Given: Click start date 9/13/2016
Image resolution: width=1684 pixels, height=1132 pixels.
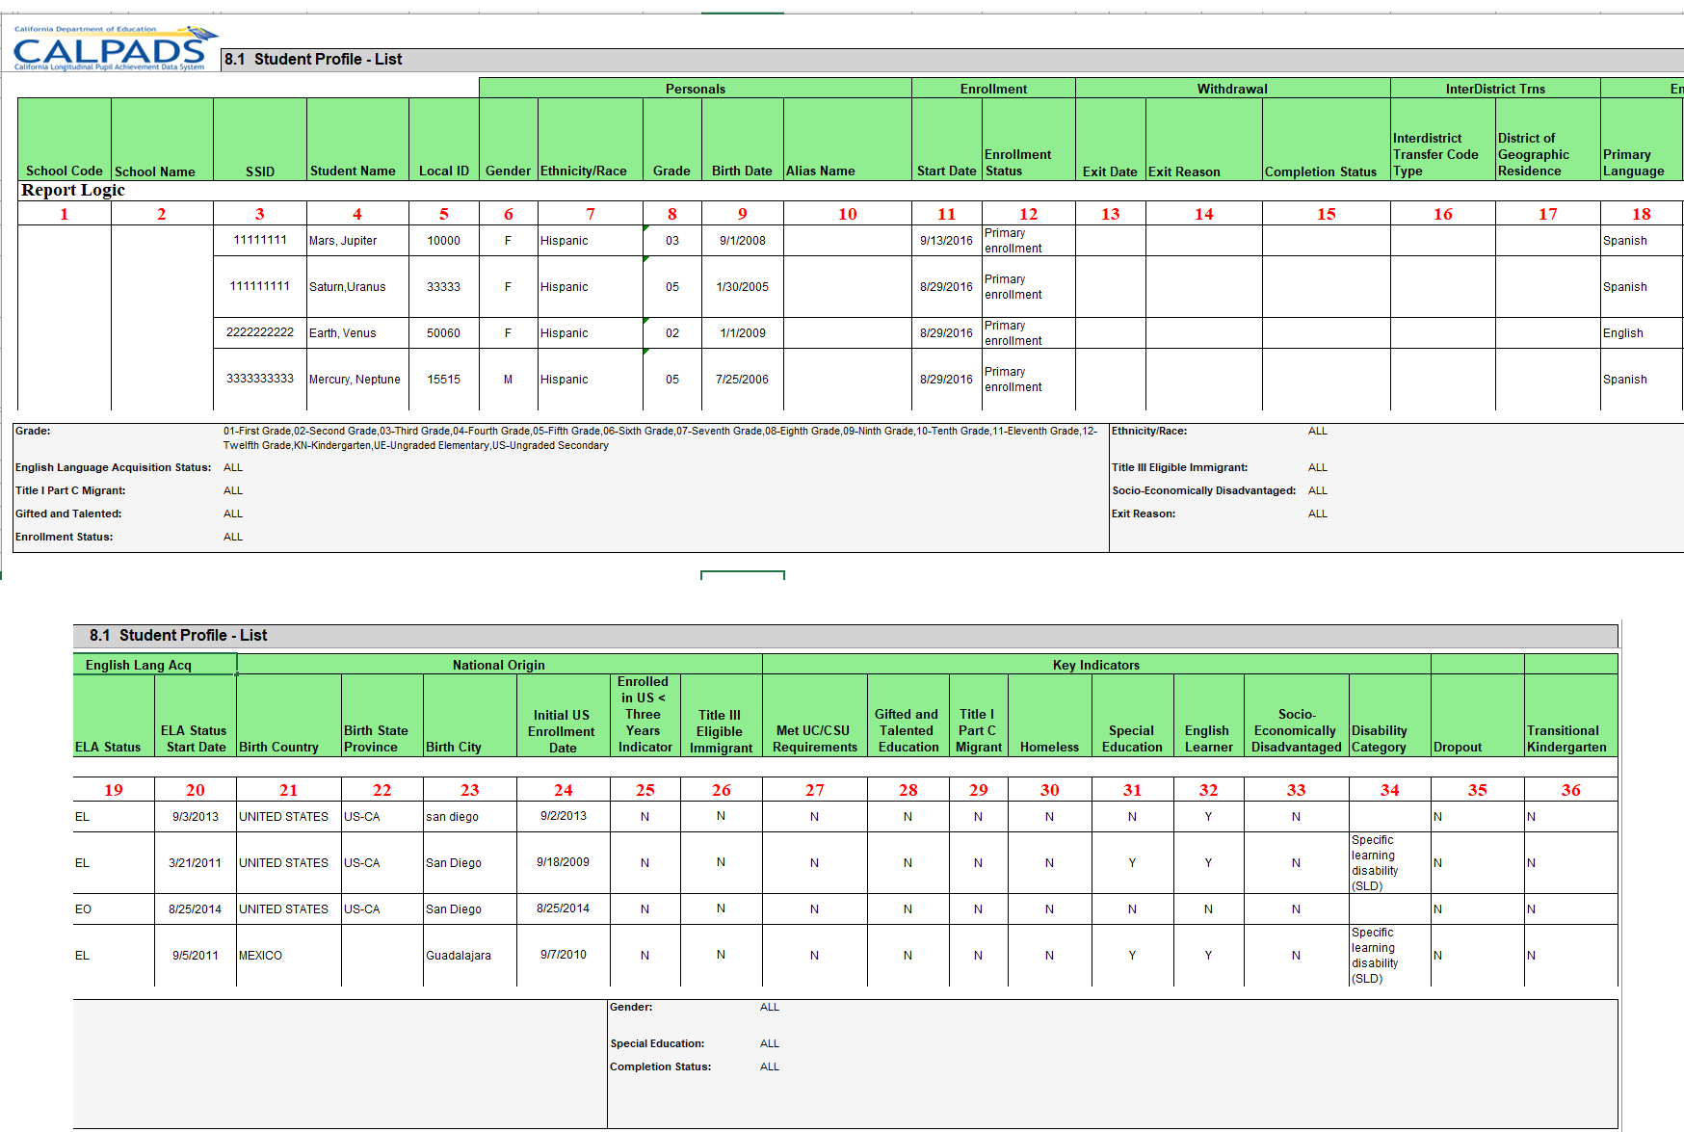Looking at the screenshot, I should click(x=947, y=241).
